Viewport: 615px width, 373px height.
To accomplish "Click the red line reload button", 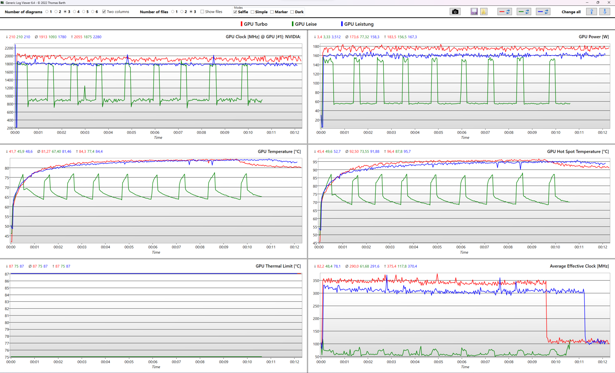I will [504, 12].
